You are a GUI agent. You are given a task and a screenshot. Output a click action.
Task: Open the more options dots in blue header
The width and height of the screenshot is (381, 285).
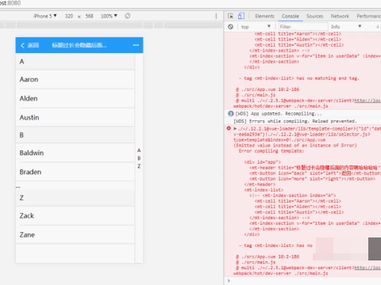pos(136,45)
